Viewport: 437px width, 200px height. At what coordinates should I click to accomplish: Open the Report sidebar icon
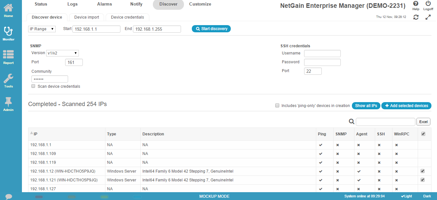pyautogui.click(x=9, y=55)
